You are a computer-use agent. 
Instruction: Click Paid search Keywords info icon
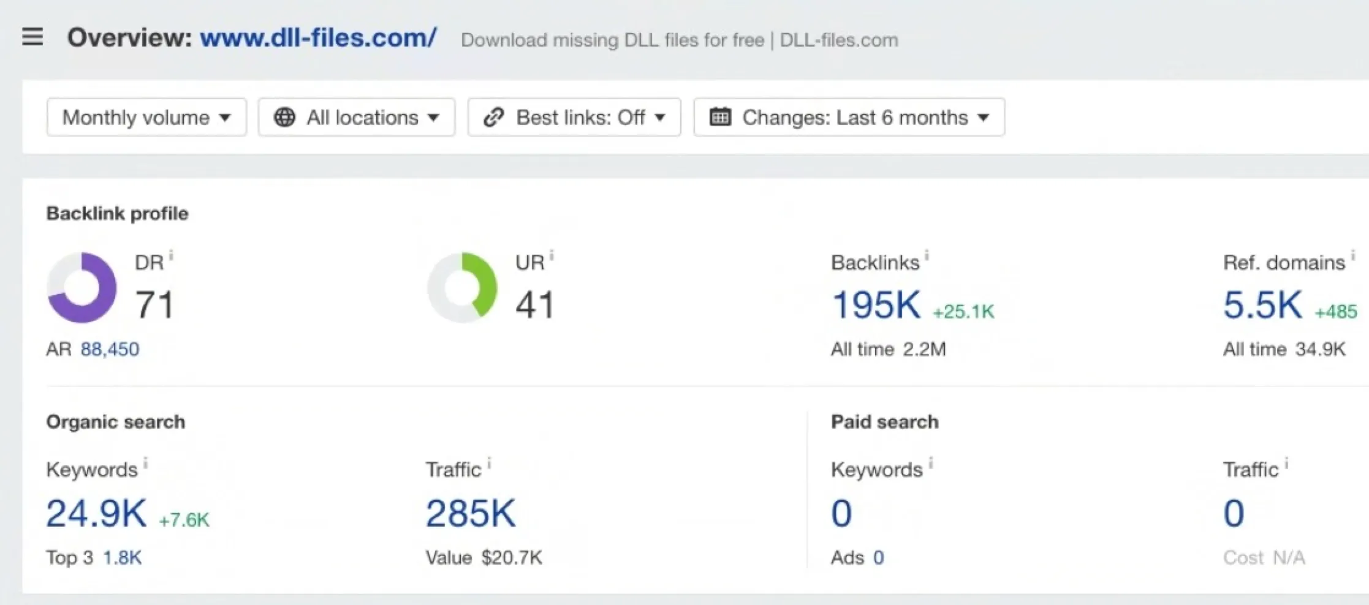click(x=930, y=463)
